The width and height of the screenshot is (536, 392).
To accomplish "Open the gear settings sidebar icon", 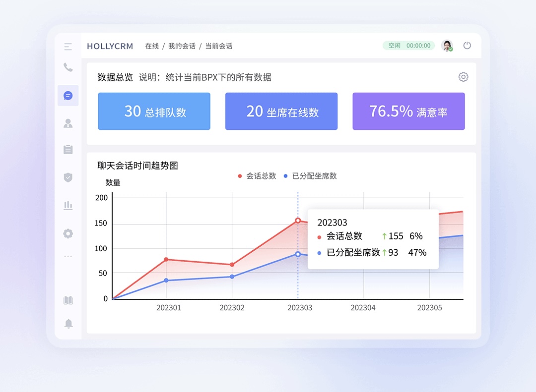I will tap(68, 233).
